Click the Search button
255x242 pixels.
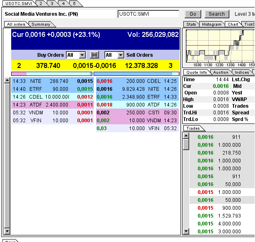pyautogui.click(x=217, y=14)
